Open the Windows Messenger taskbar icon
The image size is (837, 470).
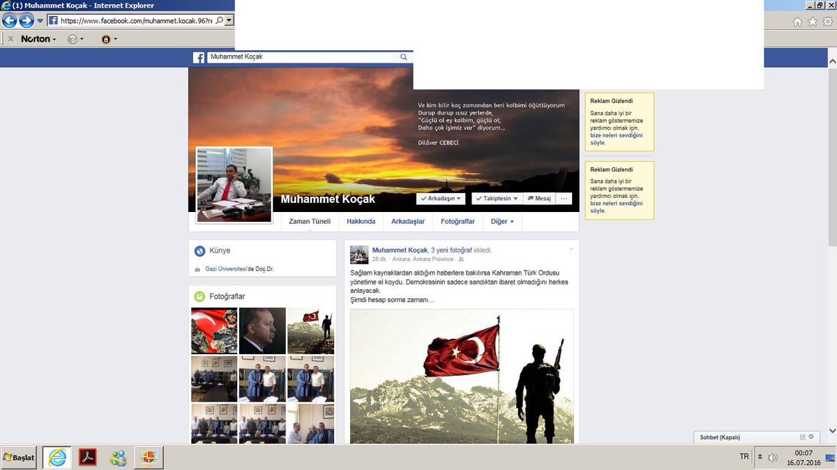[118, 457]
